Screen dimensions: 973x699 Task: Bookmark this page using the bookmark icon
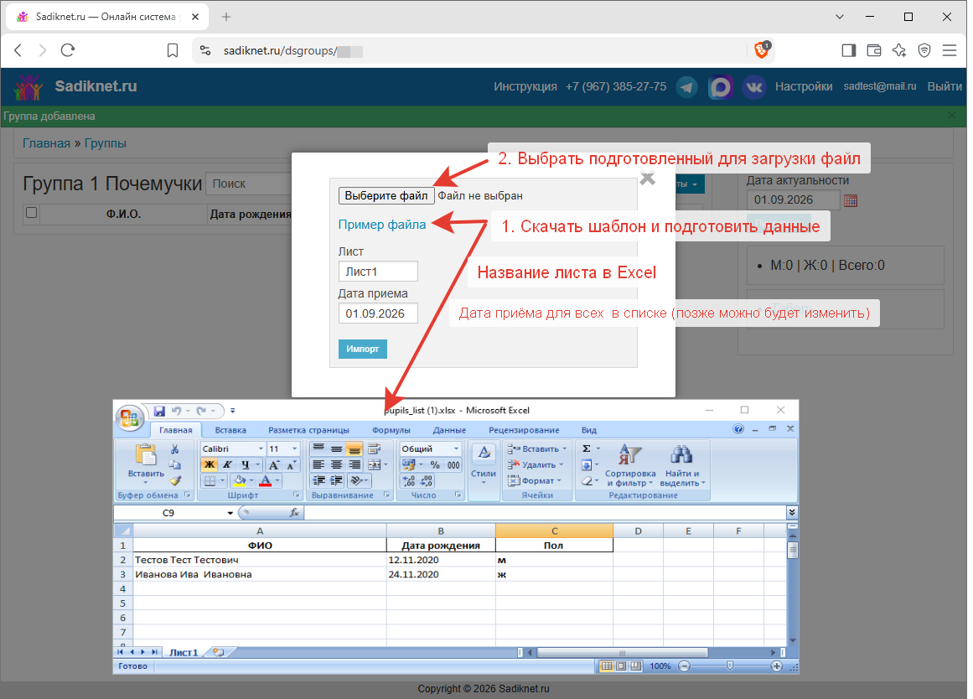(173, 50)
